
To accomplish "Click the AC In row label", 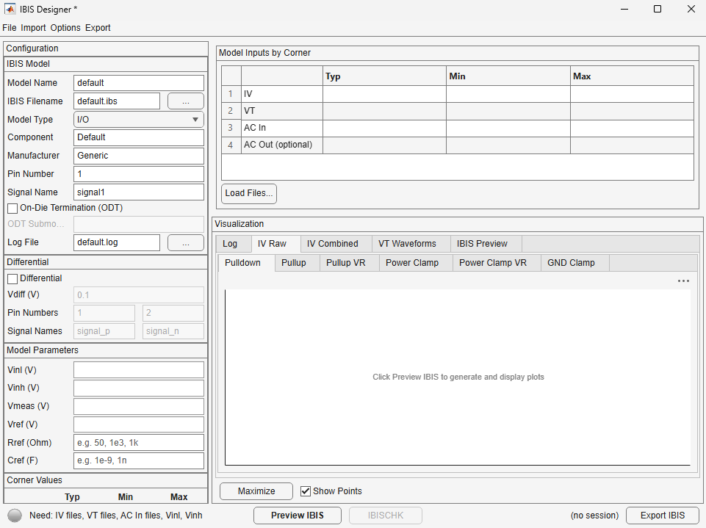I will point(255,128).
